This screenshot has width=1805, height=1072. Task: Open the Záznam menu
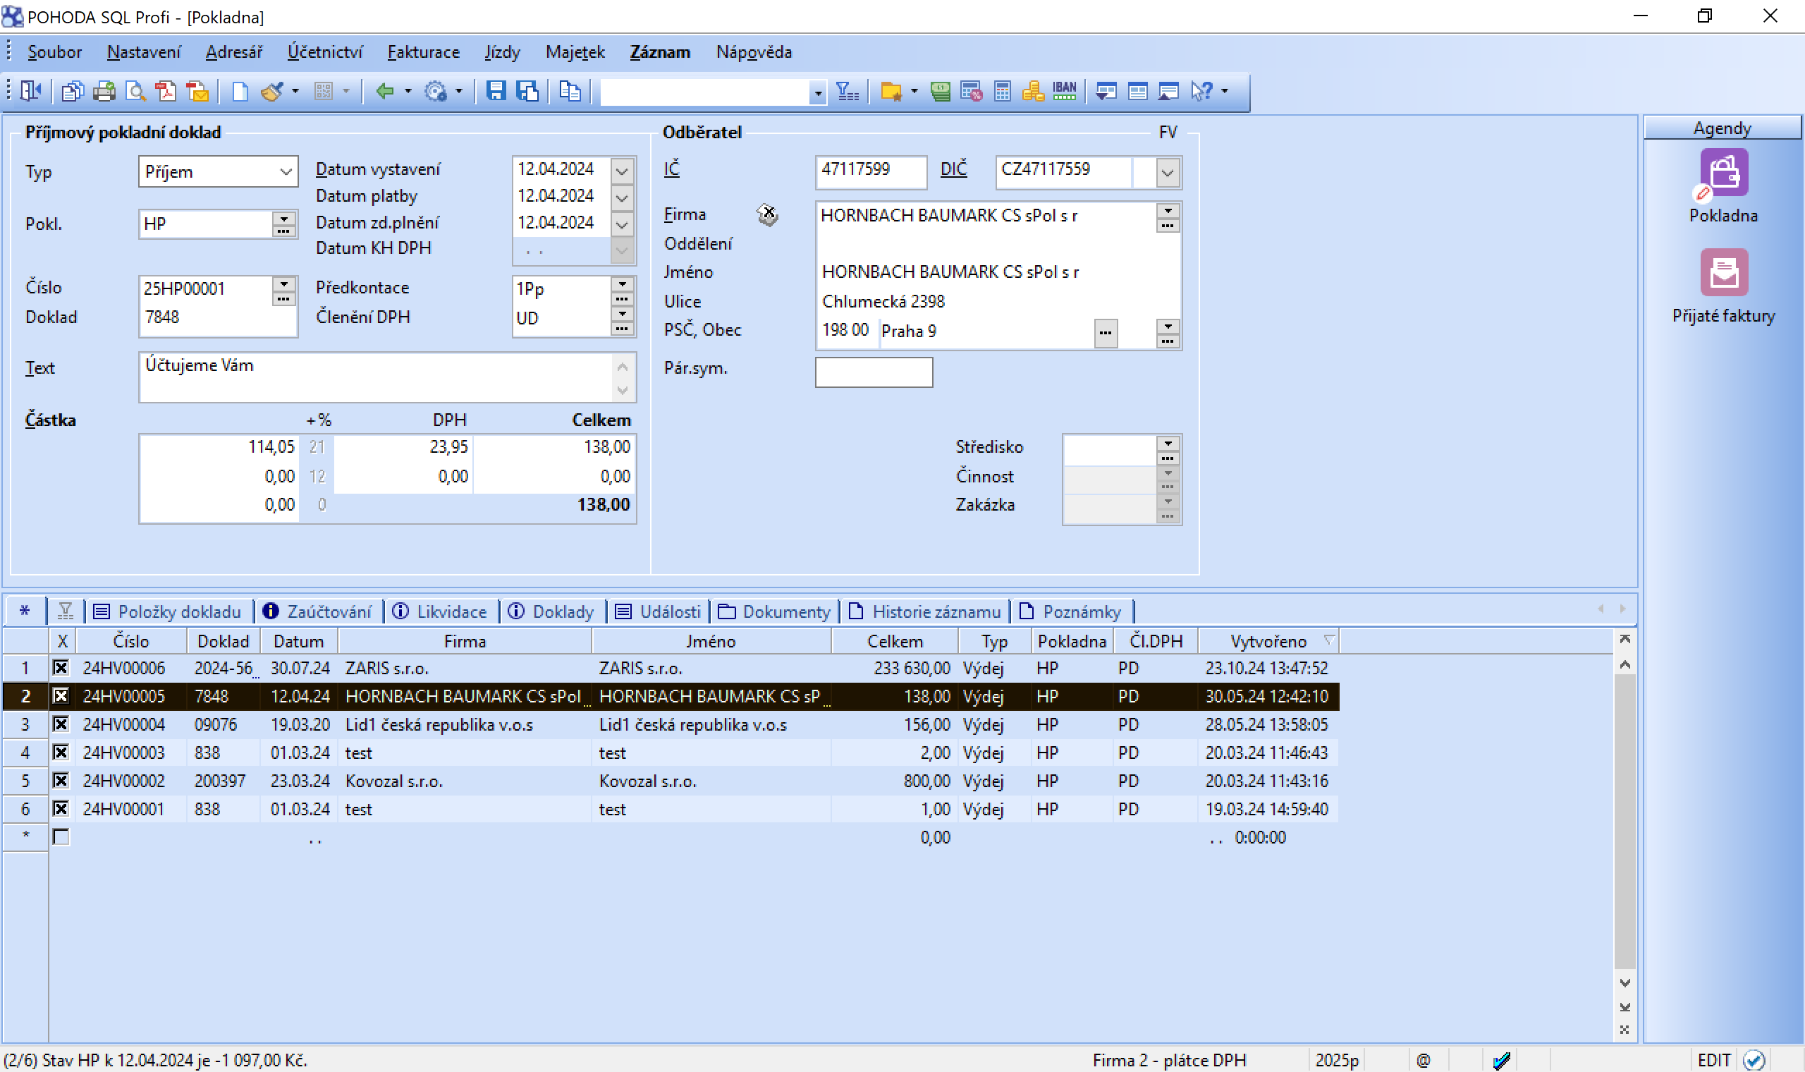click(x=660, y=52)
